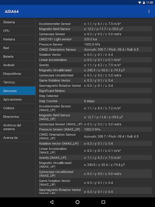
Task: Open the CPU section
Action: click(x=18, y=31)
